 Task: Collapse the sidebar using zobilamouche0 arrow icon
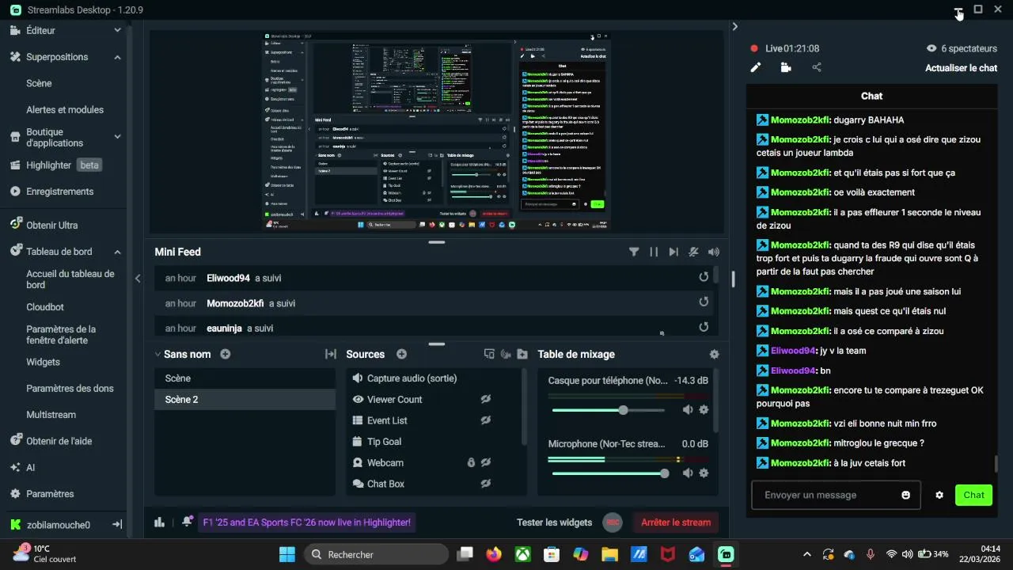117,524
